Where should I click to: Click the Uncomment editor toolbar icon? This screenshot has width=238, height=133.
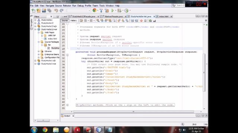pos(154,21)
